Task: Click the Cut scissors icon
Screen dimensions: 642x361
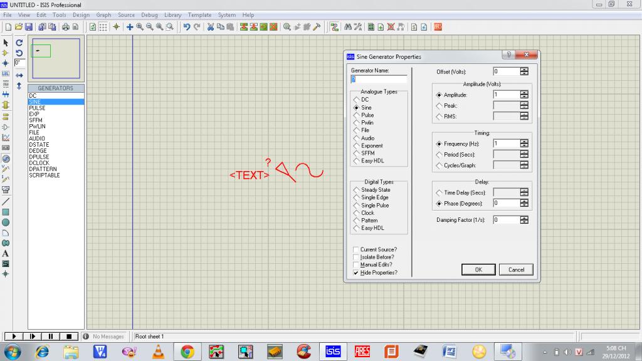Action: [x=211, y=27]
